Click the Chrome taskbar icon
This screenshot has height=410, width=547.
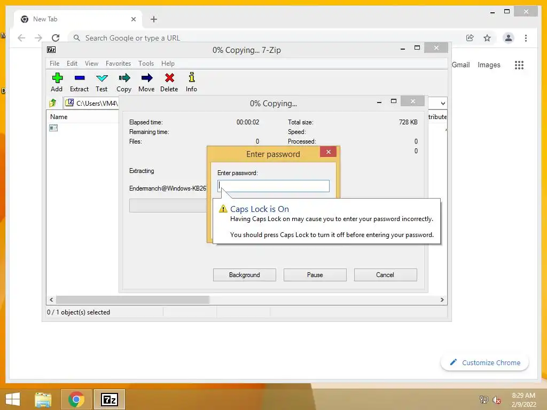point(76,399)
